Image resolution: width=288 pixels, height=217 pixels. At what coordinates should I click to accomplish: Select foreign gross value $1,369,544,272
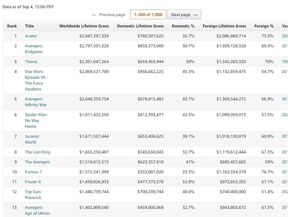pyautogui.click(x=231, y=99)
